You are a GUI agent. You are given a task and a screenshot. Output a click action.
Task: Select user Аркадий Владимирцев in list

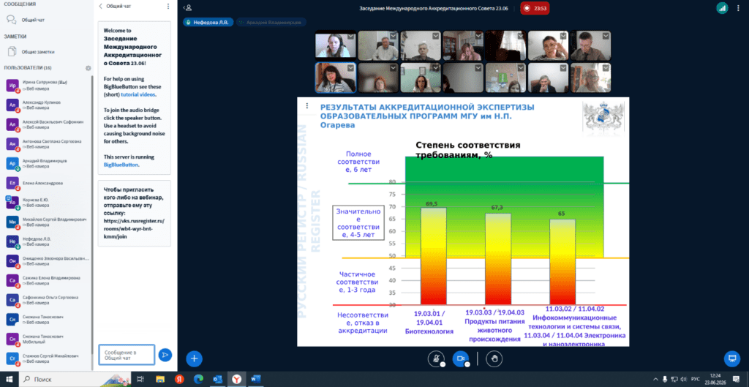coord(47,163)
